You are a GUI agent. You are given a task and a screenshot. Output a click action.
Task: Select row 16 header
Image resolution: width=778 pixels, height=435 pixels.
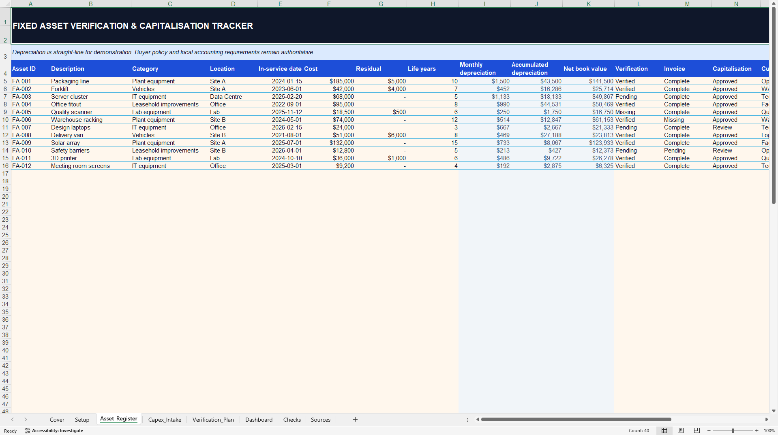coord(5,166)
